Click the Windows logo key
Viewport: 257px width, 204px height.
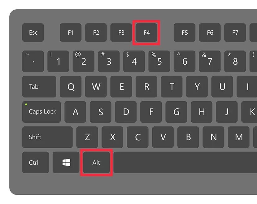coord(66,163)
